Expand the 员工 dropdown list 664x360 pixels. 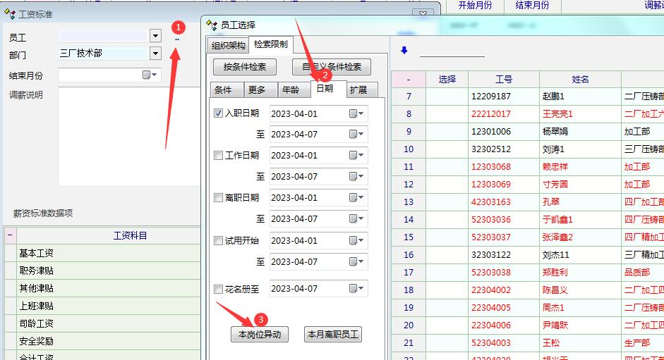tap(155, 36)
